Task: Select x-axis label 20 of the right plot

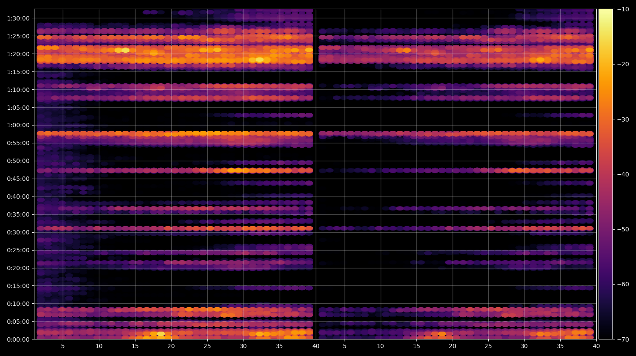Action: tap(453, 346)
